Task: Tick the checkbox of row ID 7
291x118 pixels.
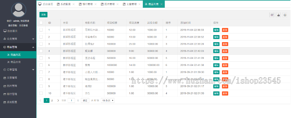Action: (x=41, y=72)
